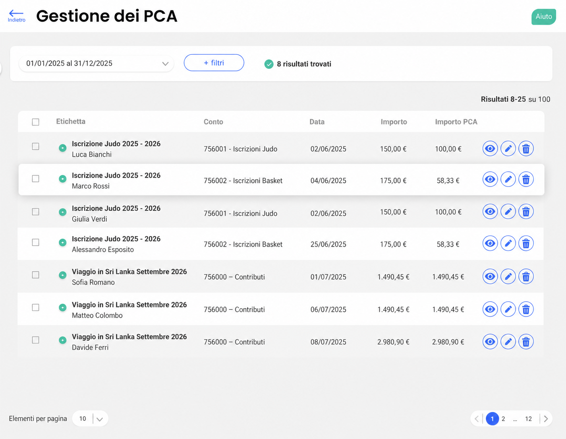Check the Alessandro Esposito row checkbox
The height and width of the screenshot is (439, 566).
point(36,242)
